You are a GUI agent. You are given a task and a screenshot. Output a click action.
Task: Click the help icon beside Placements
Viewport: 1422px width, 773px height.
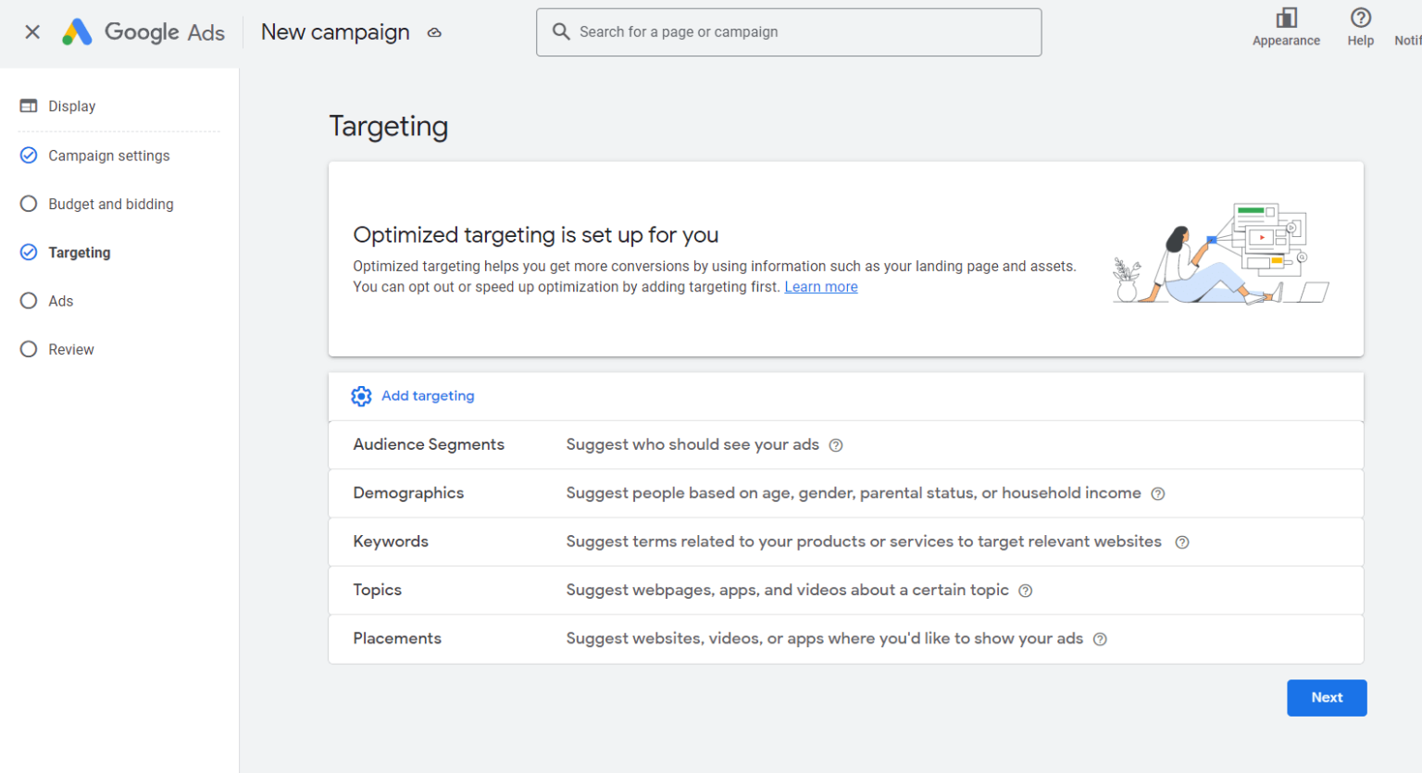pyautogui.click(x=1099, y=638)
